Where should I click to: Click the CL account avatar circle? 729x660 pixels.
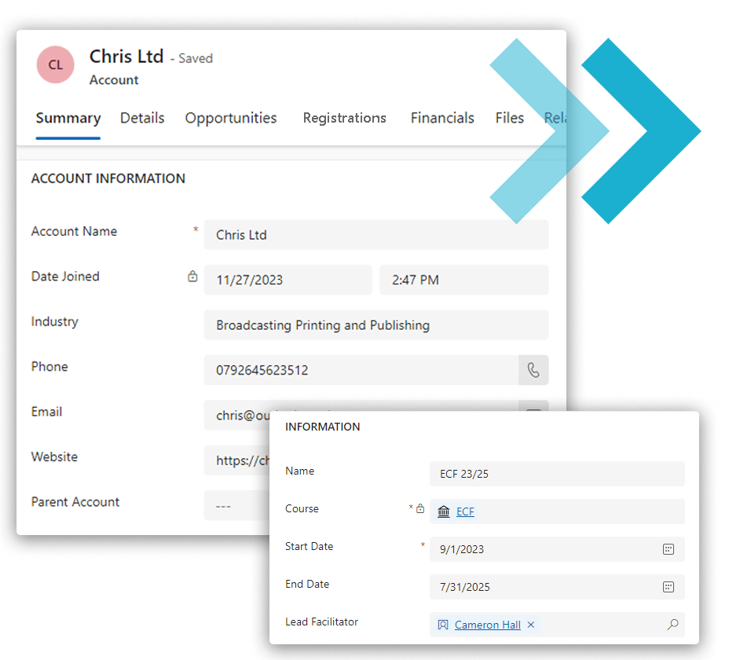tap(56, 65)
